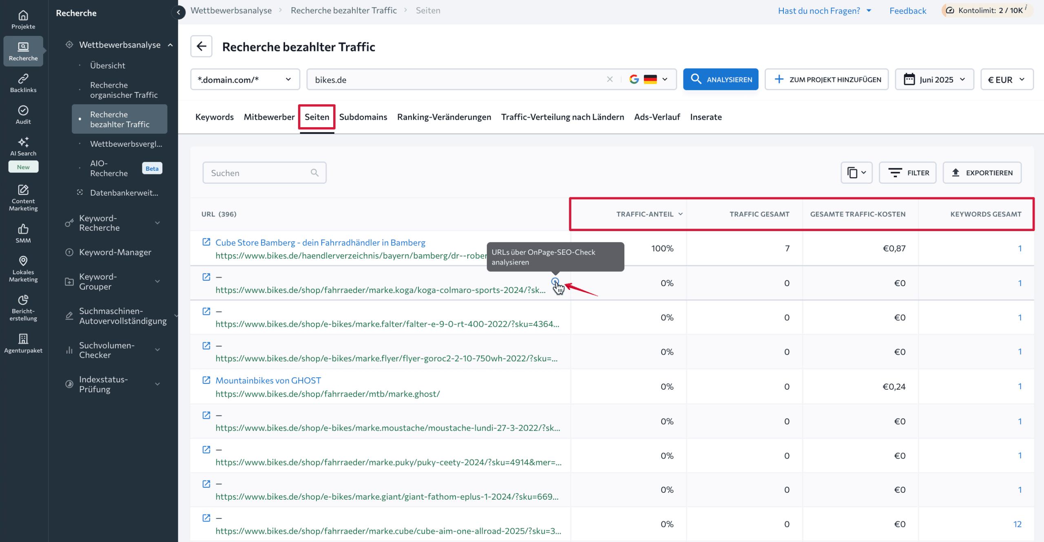
Task: Click Zum Projekt hinzufügen button
Action: [x=827, y=79]
